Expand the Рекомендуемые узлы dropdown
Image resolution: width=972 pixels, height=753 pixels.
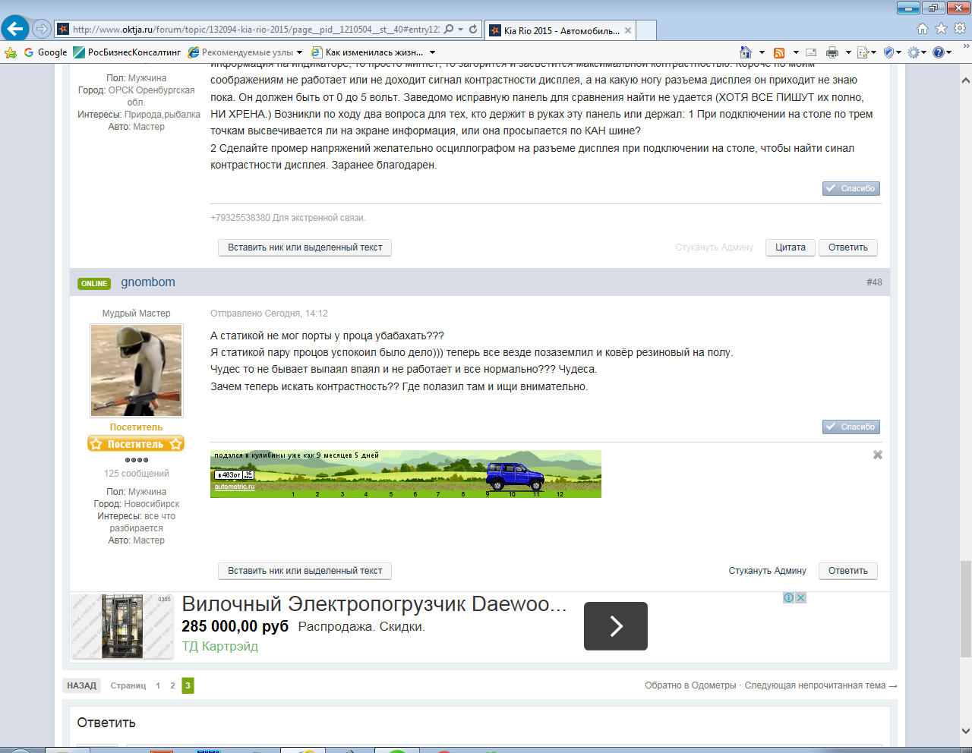coord(299,52)
